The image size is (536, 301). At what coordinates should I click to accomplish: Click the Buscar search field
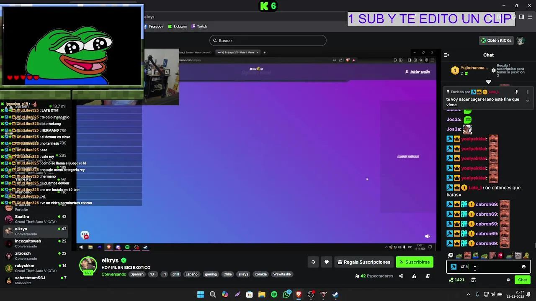coord(268,41)
